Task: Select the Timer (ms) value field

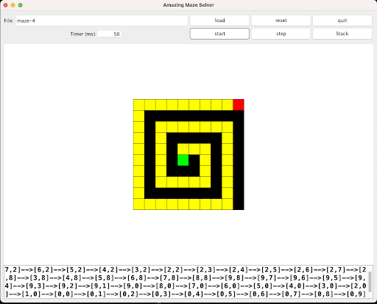Action: pyautogui.click(x=109, y=34)
